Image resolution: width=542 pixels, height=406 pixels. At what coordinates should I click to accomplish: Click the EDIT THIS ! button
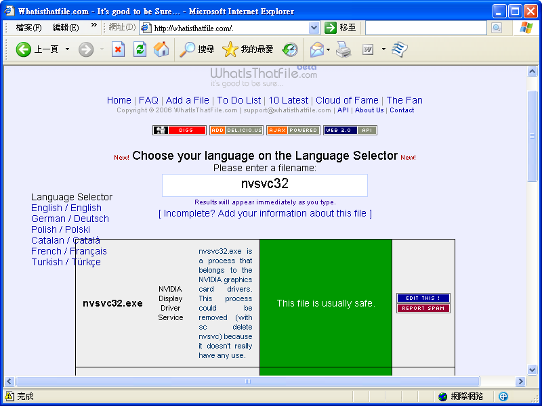(423, 298)
